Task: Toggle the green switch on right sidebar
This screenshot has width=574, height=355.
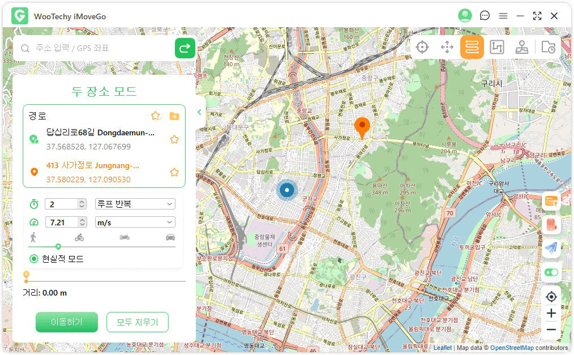Action: tap(551, 272)
